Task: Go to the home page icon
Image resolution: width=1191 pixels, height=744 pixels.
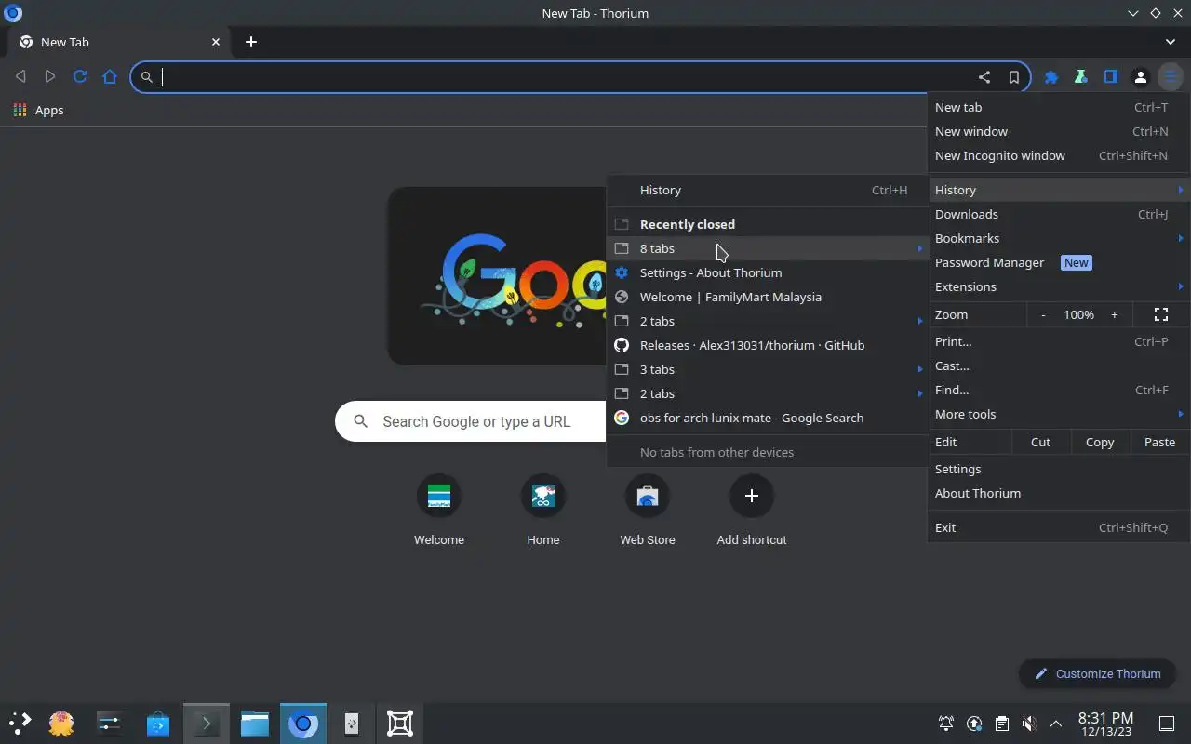Action: (x=110, y=76)
